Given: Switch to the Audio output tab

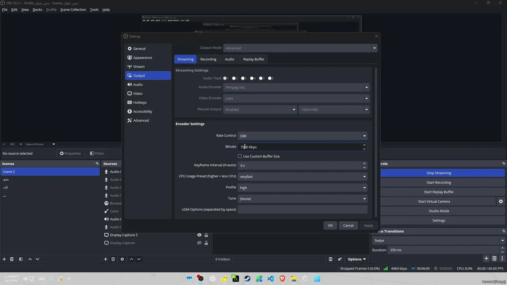Looking at the screenshot, I should tap(230, 59).
